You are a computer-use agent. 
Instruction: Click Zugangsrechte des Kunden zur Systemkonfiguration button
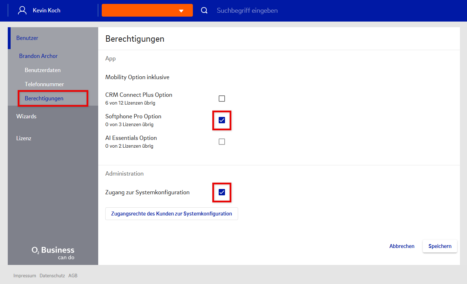coord(171,214)
